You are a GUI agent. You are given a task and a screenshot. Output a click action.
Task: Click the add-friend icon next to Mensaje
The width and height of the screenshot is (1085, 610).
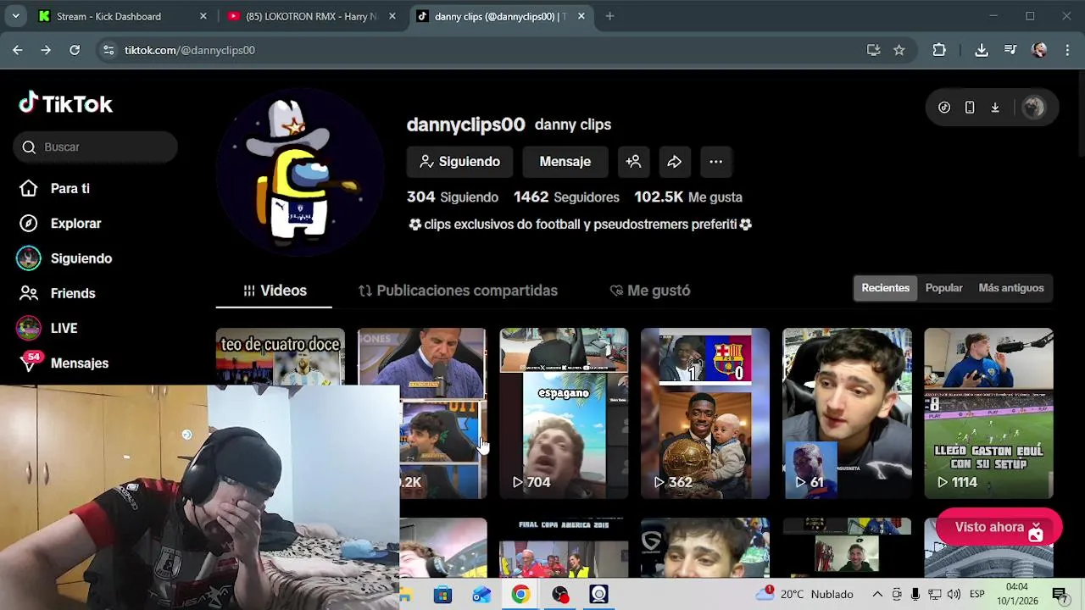point(633,162)
